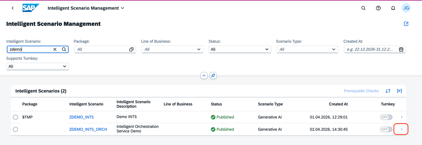Open the ZDEMO_INTS link
This screenshot has height=145, width=422.
point(81,117)
